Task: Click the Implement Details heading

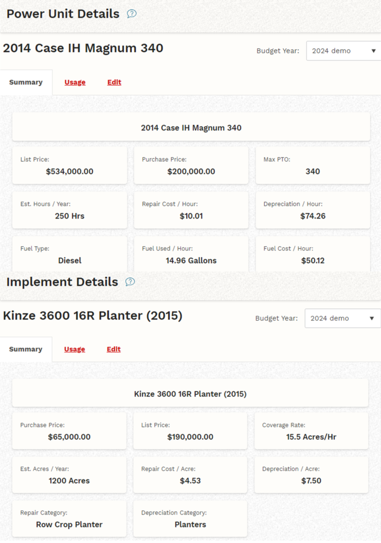Action: (x=62, y=282)
